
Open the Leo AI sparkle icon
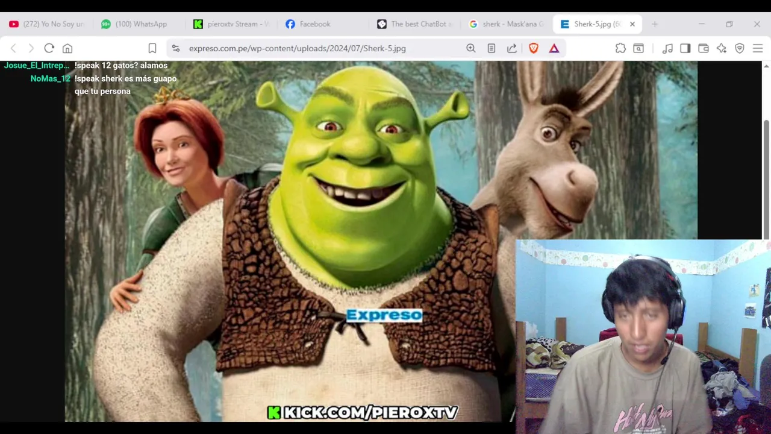(722, 48)
